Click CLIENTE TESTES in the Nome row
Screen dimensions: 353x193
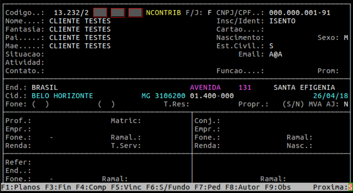[80, 21]
